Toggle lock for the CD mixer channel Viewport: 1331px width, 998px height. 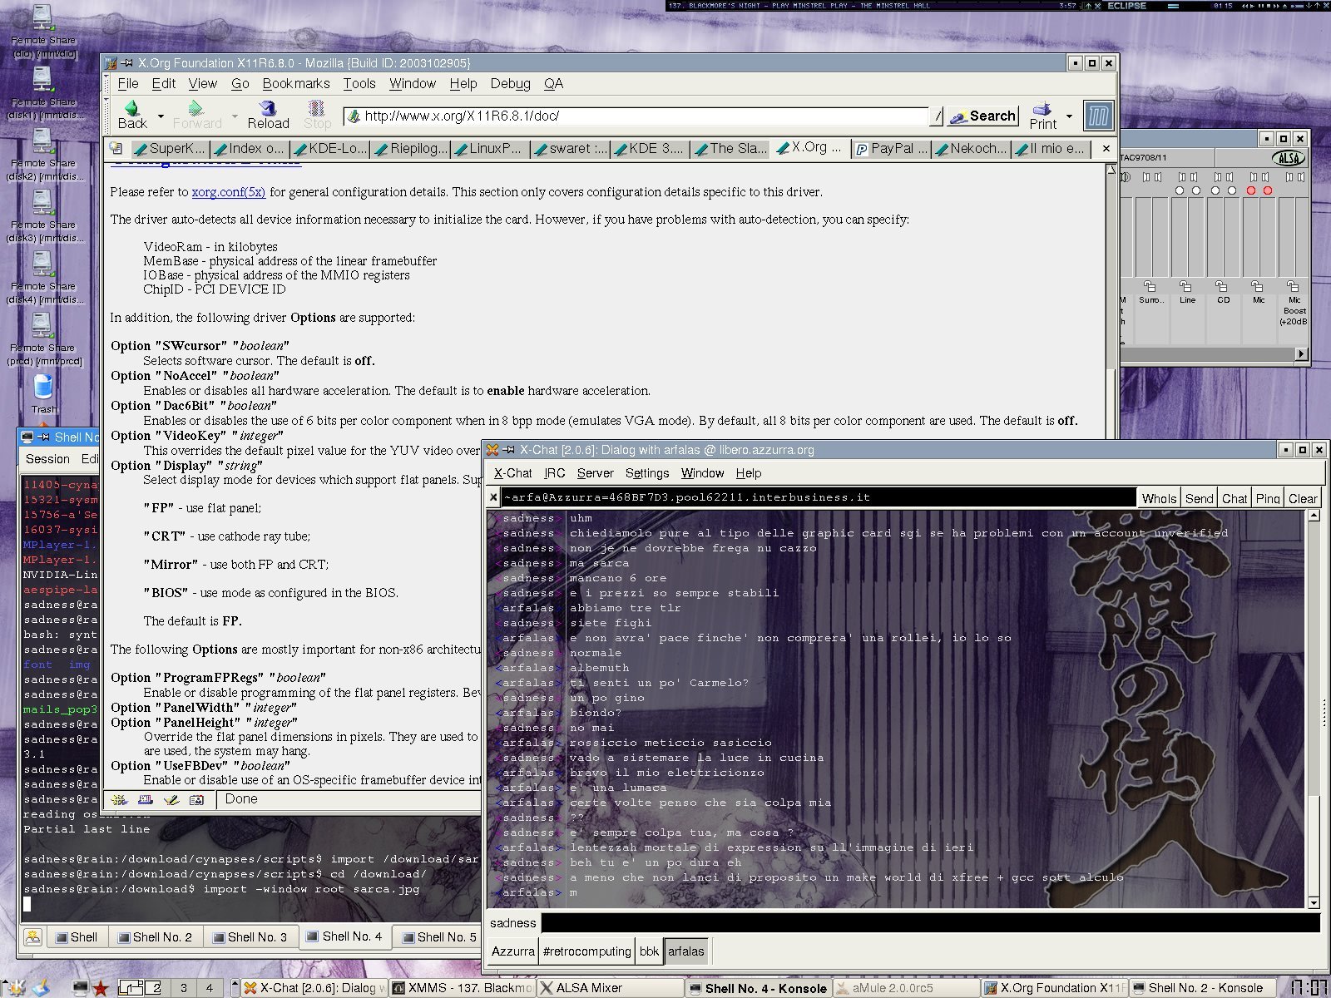click(1221, 286)
